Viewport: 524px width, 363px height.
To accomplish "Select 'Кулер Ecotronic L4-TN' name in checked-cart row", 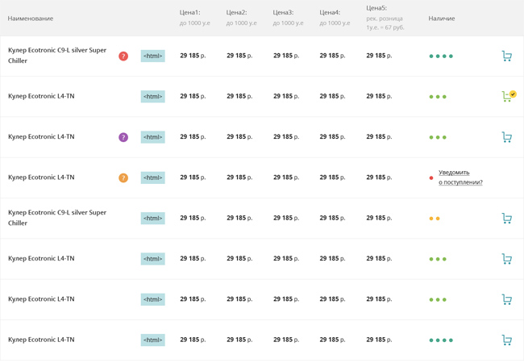I will [x=41, y=96].
